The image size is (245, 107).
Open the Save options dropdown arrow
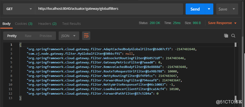(x=234, y=9)
